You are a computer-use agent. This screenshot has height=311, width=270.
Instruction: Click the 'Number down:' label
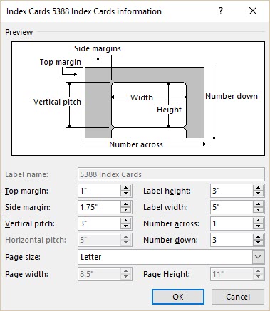170,240
